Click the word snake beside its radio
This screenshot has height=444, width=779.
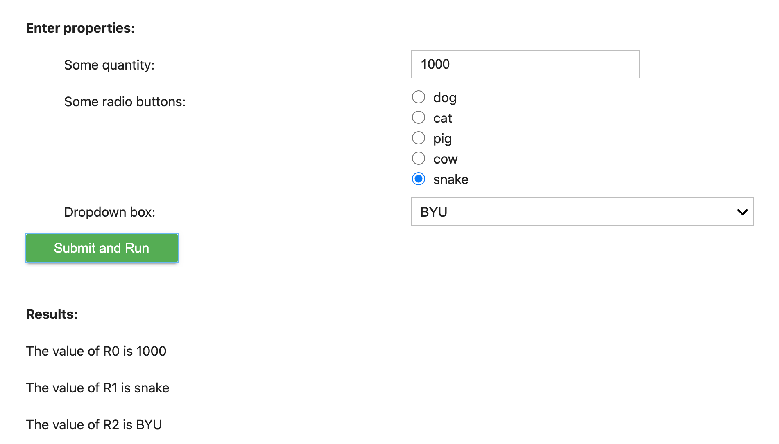[451, 179]
